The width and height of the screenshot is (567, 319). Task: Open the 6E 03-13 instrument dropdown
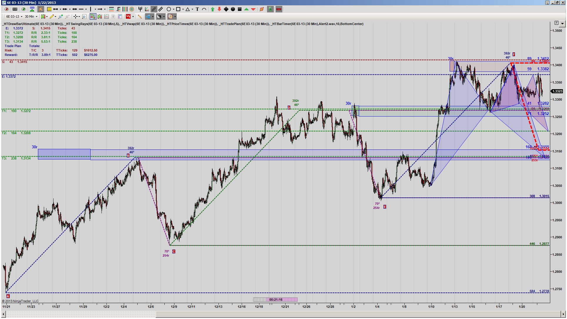(x=14, y=16)
